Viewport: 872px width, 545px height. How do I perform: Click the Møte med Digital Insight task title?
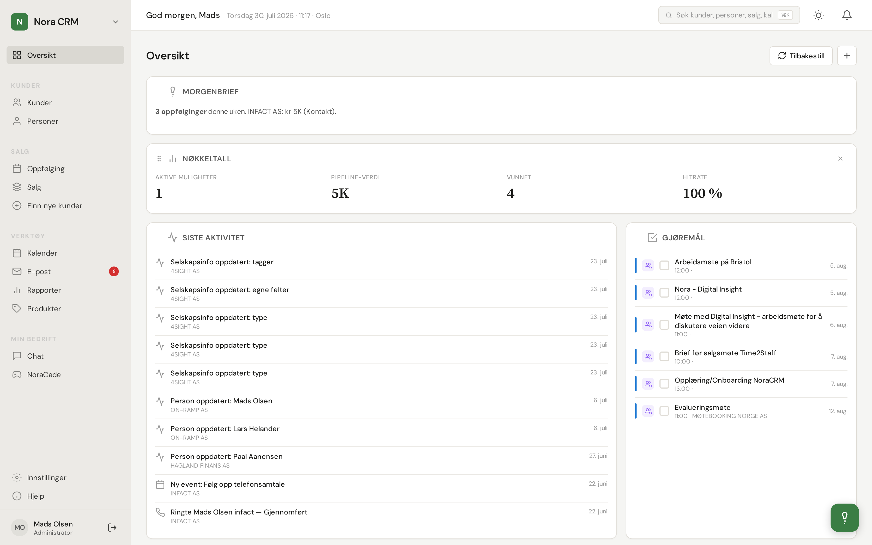[748, 321]
